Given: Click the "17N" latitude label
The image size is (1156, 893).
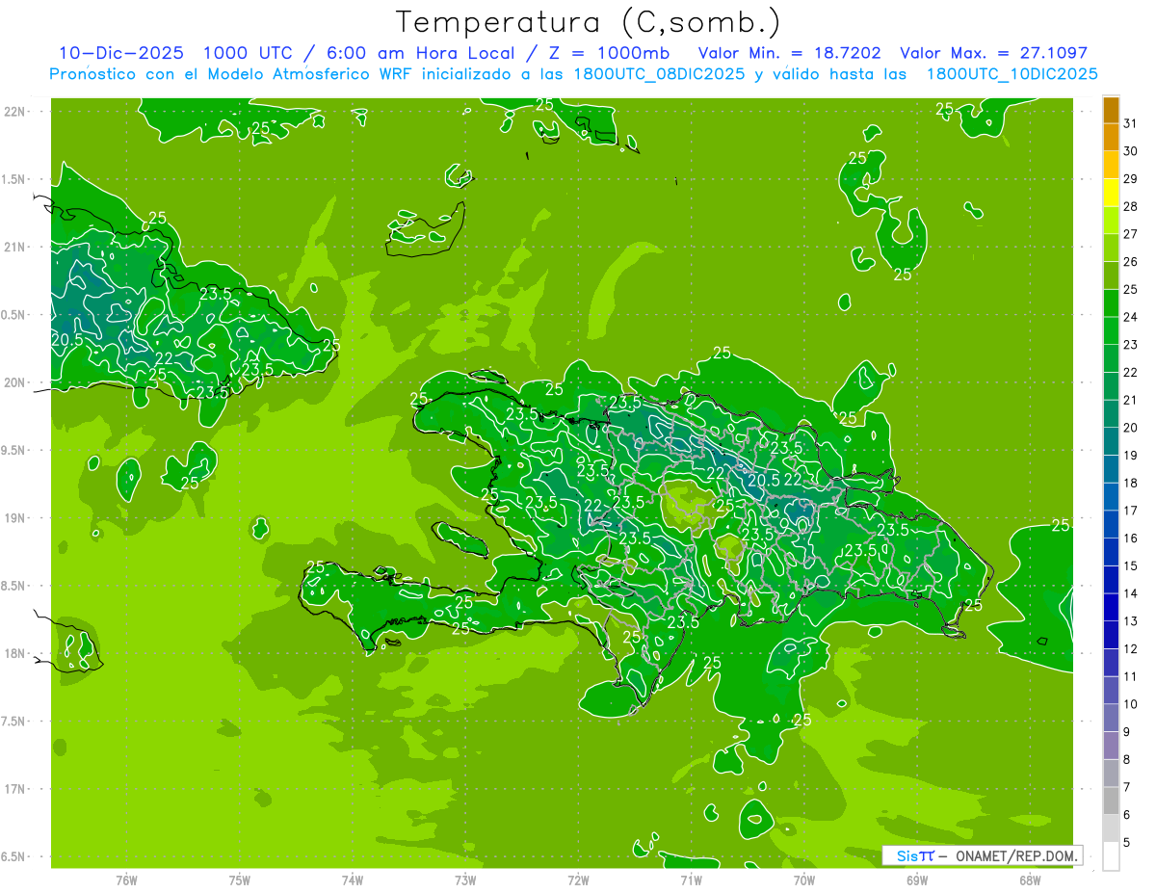Looking at the screenshot, I should point(16,789).
